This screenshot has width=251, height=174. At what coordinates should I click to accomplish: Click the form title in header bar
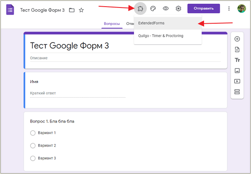coord(42,10)
